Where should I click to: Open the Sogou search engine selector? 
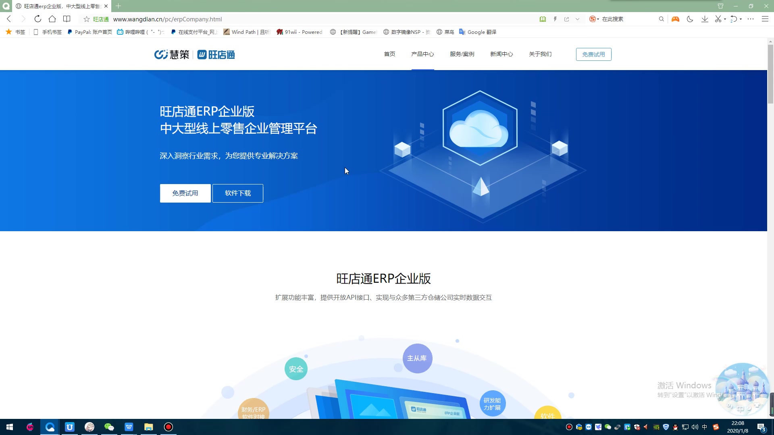594,19
